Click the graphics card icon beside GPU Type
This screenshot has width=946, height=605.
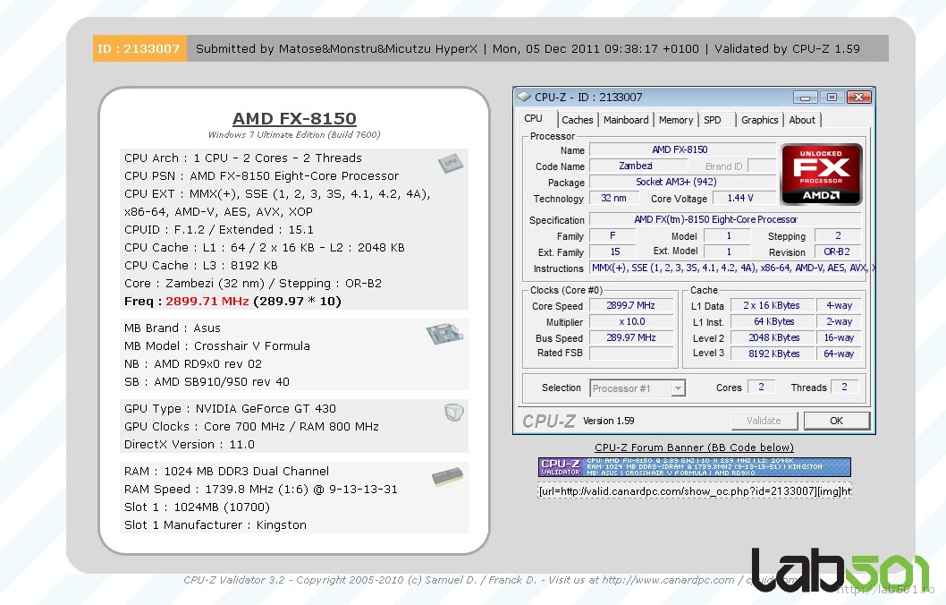(453, 413)
